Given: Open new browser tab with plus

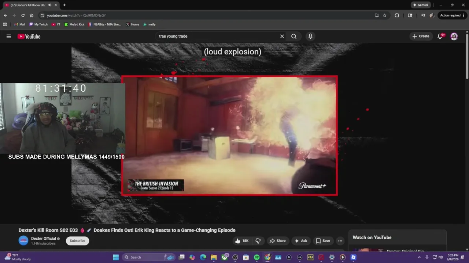Looking at the screenshot, I should pyautogui.click(x=64, y=5).
